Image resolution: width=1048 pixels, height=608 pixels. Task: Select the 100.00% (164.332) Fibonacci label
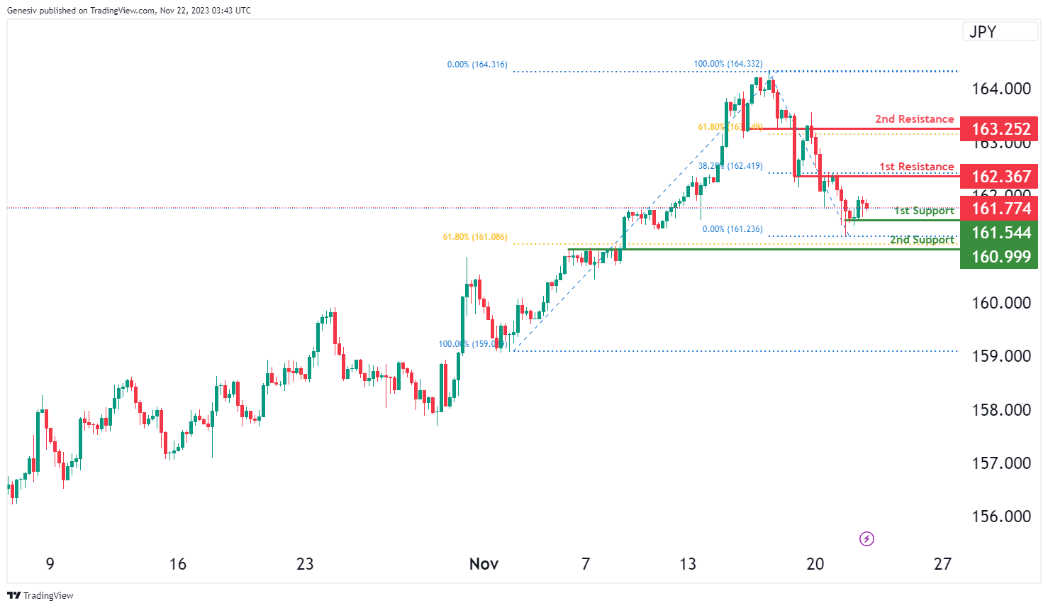click(728, 64)
